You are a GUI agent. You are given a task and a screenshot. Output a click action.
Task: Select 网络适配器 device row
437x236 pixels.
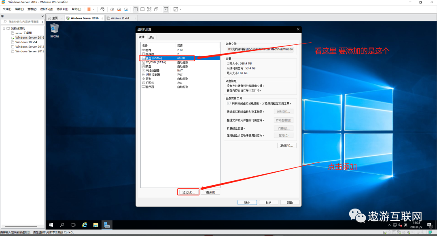coord(180,71)
